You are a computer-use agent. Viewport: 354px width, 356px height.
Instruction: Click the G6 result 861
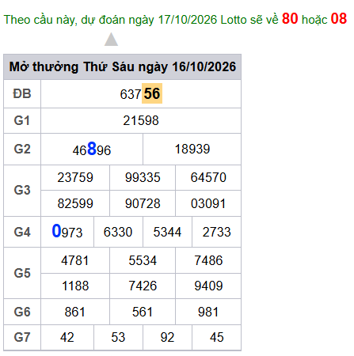(75, 312)
